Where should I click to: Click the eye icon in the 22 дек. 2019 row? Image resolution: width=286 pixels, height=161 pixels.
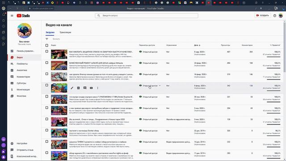click(140, 131)
